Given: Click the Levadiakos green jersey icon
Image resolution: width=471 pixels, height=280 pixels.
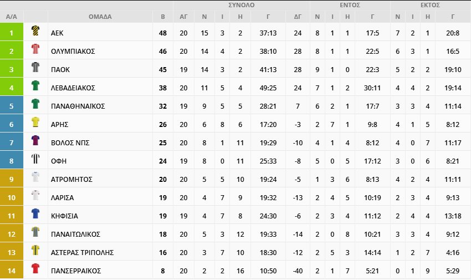Looking at the screenshot, I should (x=35, y=86).
